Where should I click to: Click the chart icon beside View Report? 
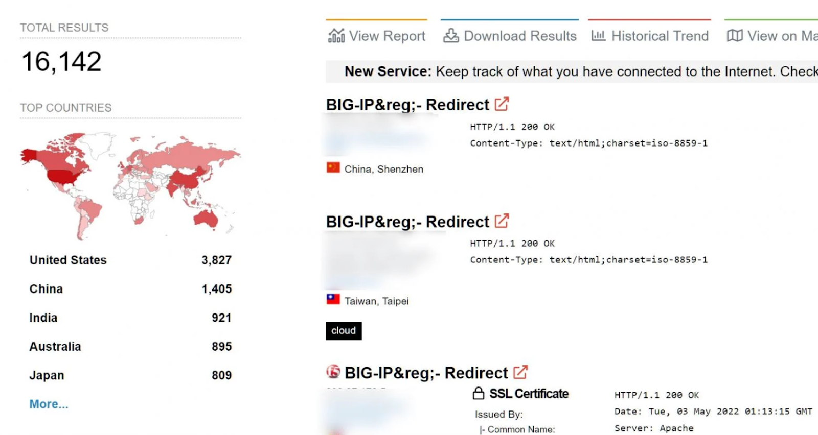point(336,36)
